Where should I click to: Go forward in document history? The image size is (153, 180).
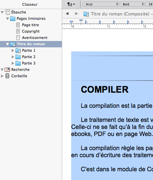[76, 14]
